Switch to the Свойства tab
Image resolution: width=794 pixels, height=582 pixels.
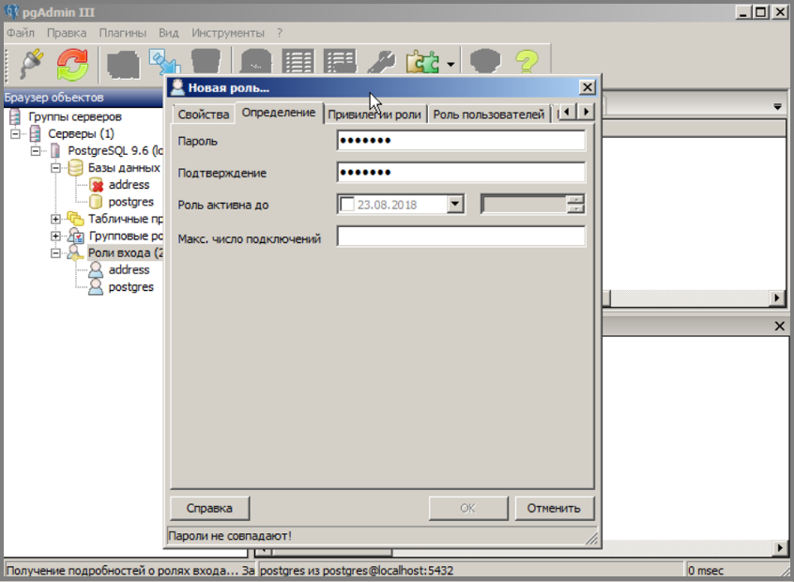point(204,115)
